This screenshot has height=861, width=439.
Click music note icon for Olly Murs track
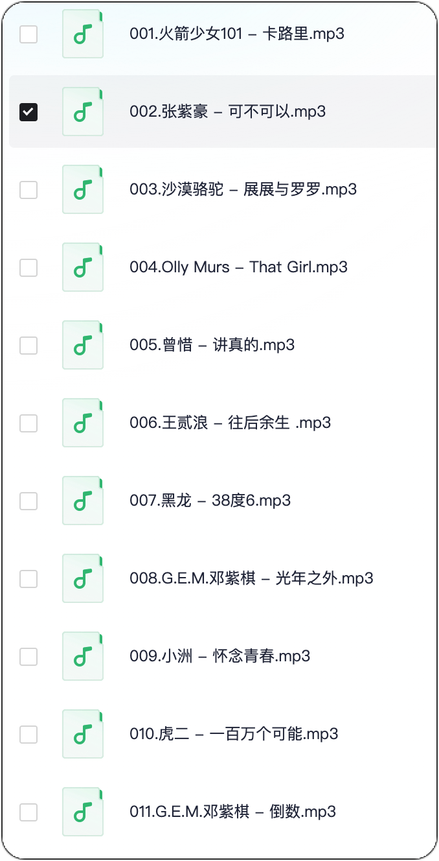pyautogui.click(x=82, y=267)
